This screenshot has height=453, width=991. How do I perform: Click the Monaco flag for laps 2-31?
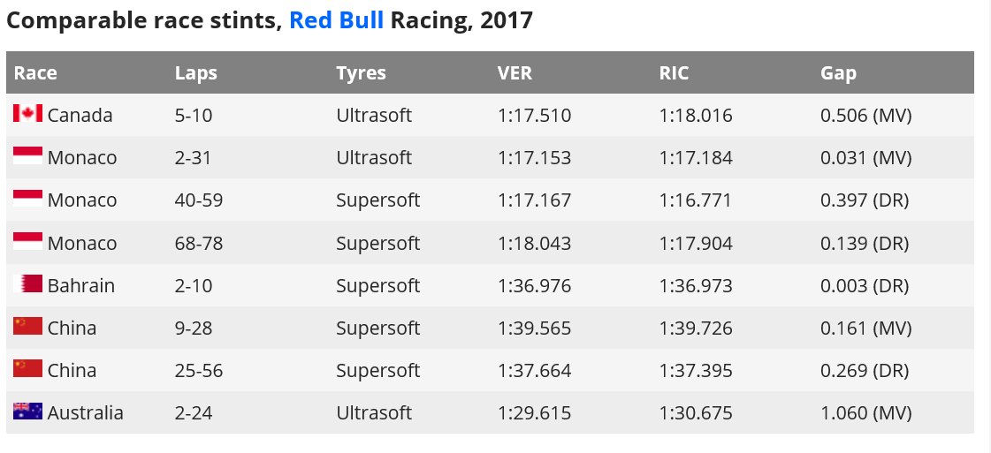pos(27,156)
